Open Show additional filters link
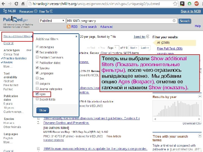This screenshot has height=152, width=203. [x=17, y=36]
